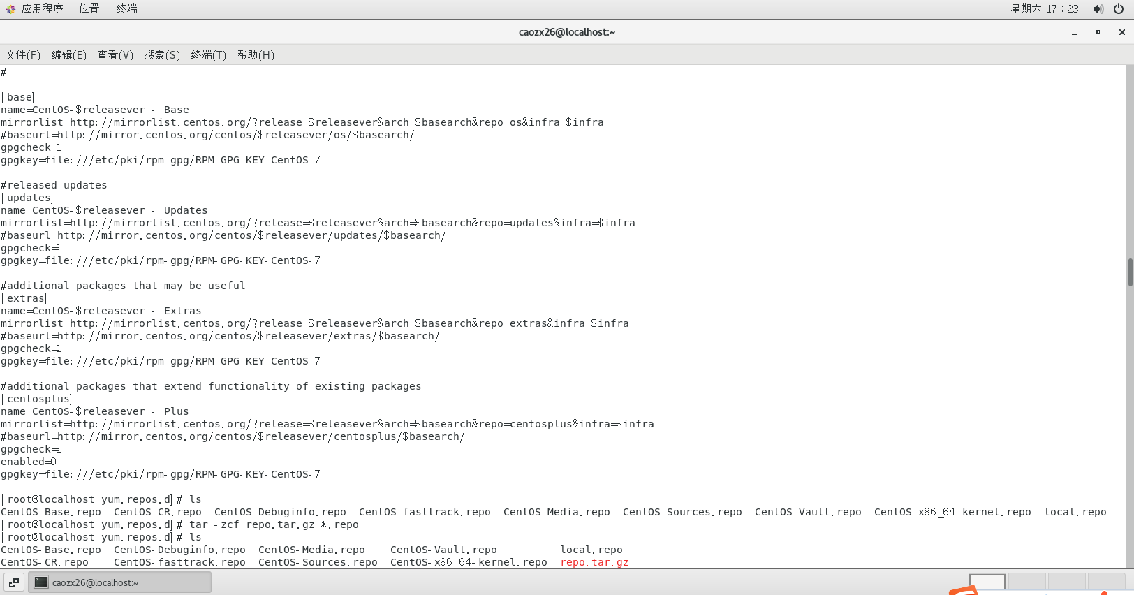Maximize the terminal window

[1098, 32]
